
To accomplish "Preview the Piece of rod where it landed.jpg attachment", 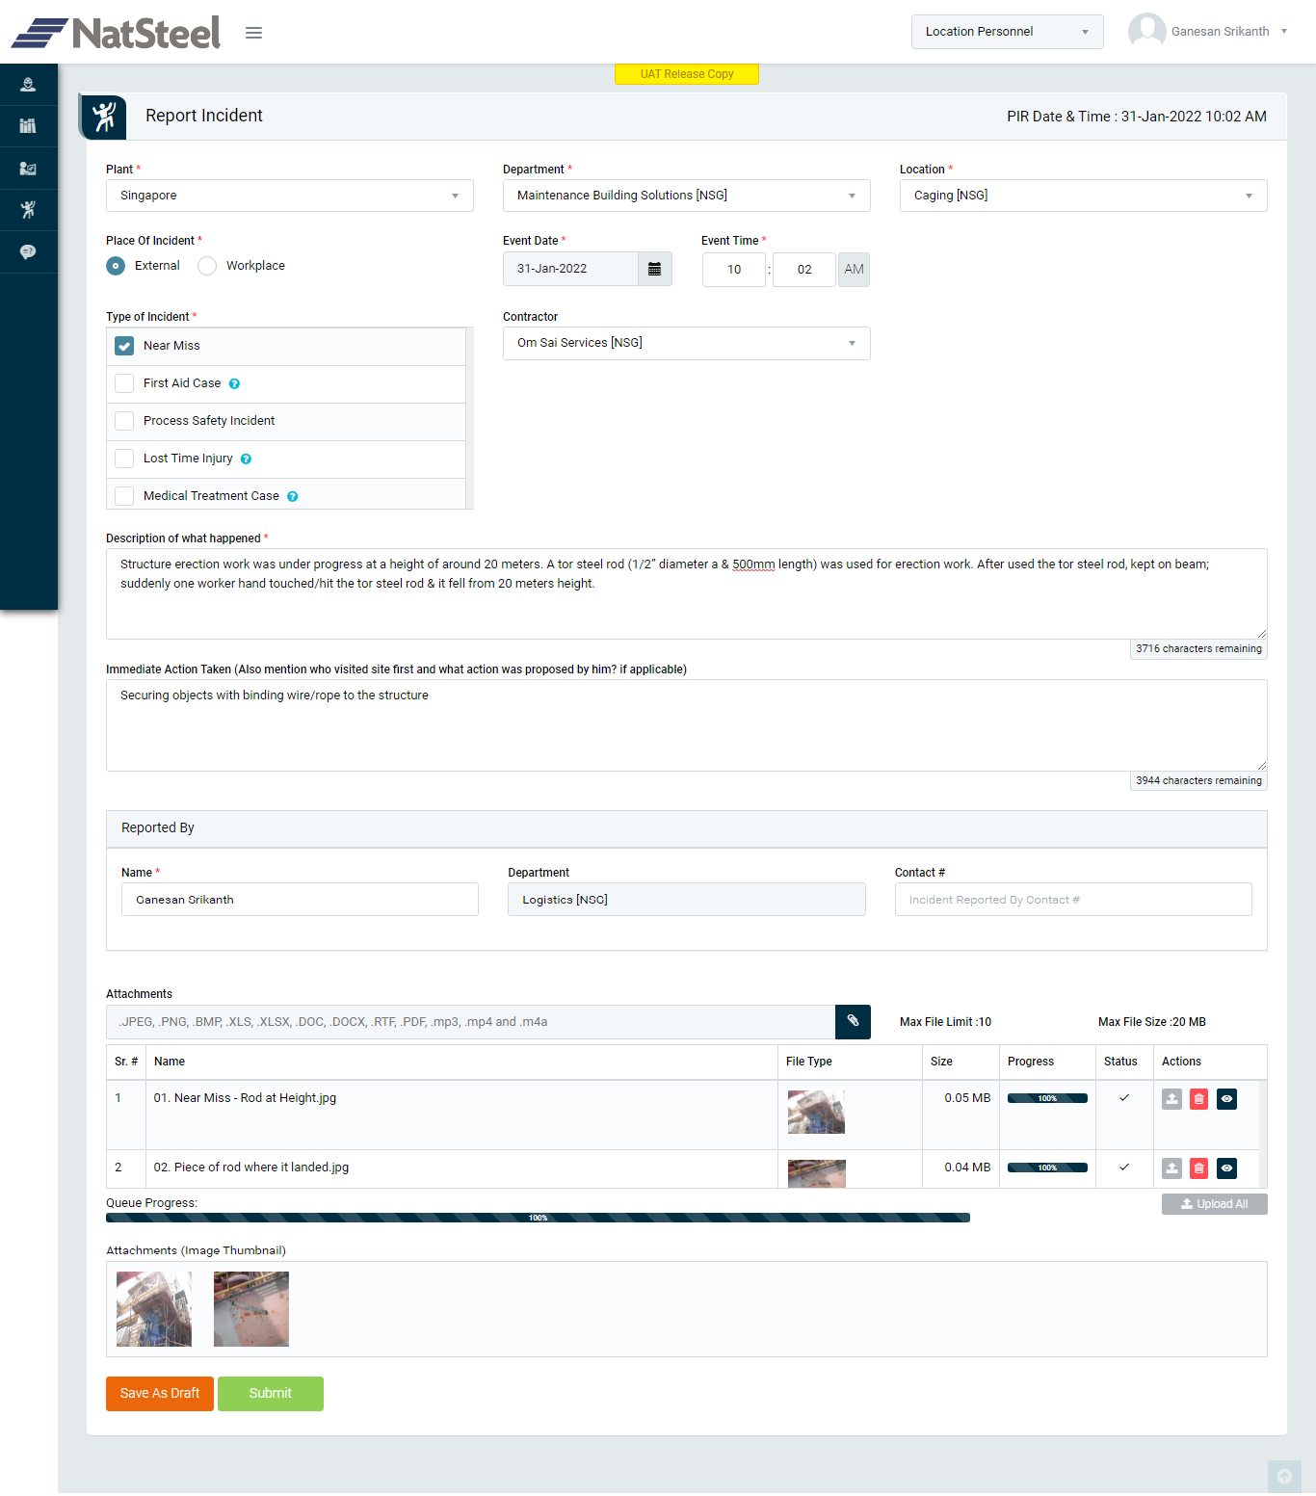I will coord(1226,1168).
